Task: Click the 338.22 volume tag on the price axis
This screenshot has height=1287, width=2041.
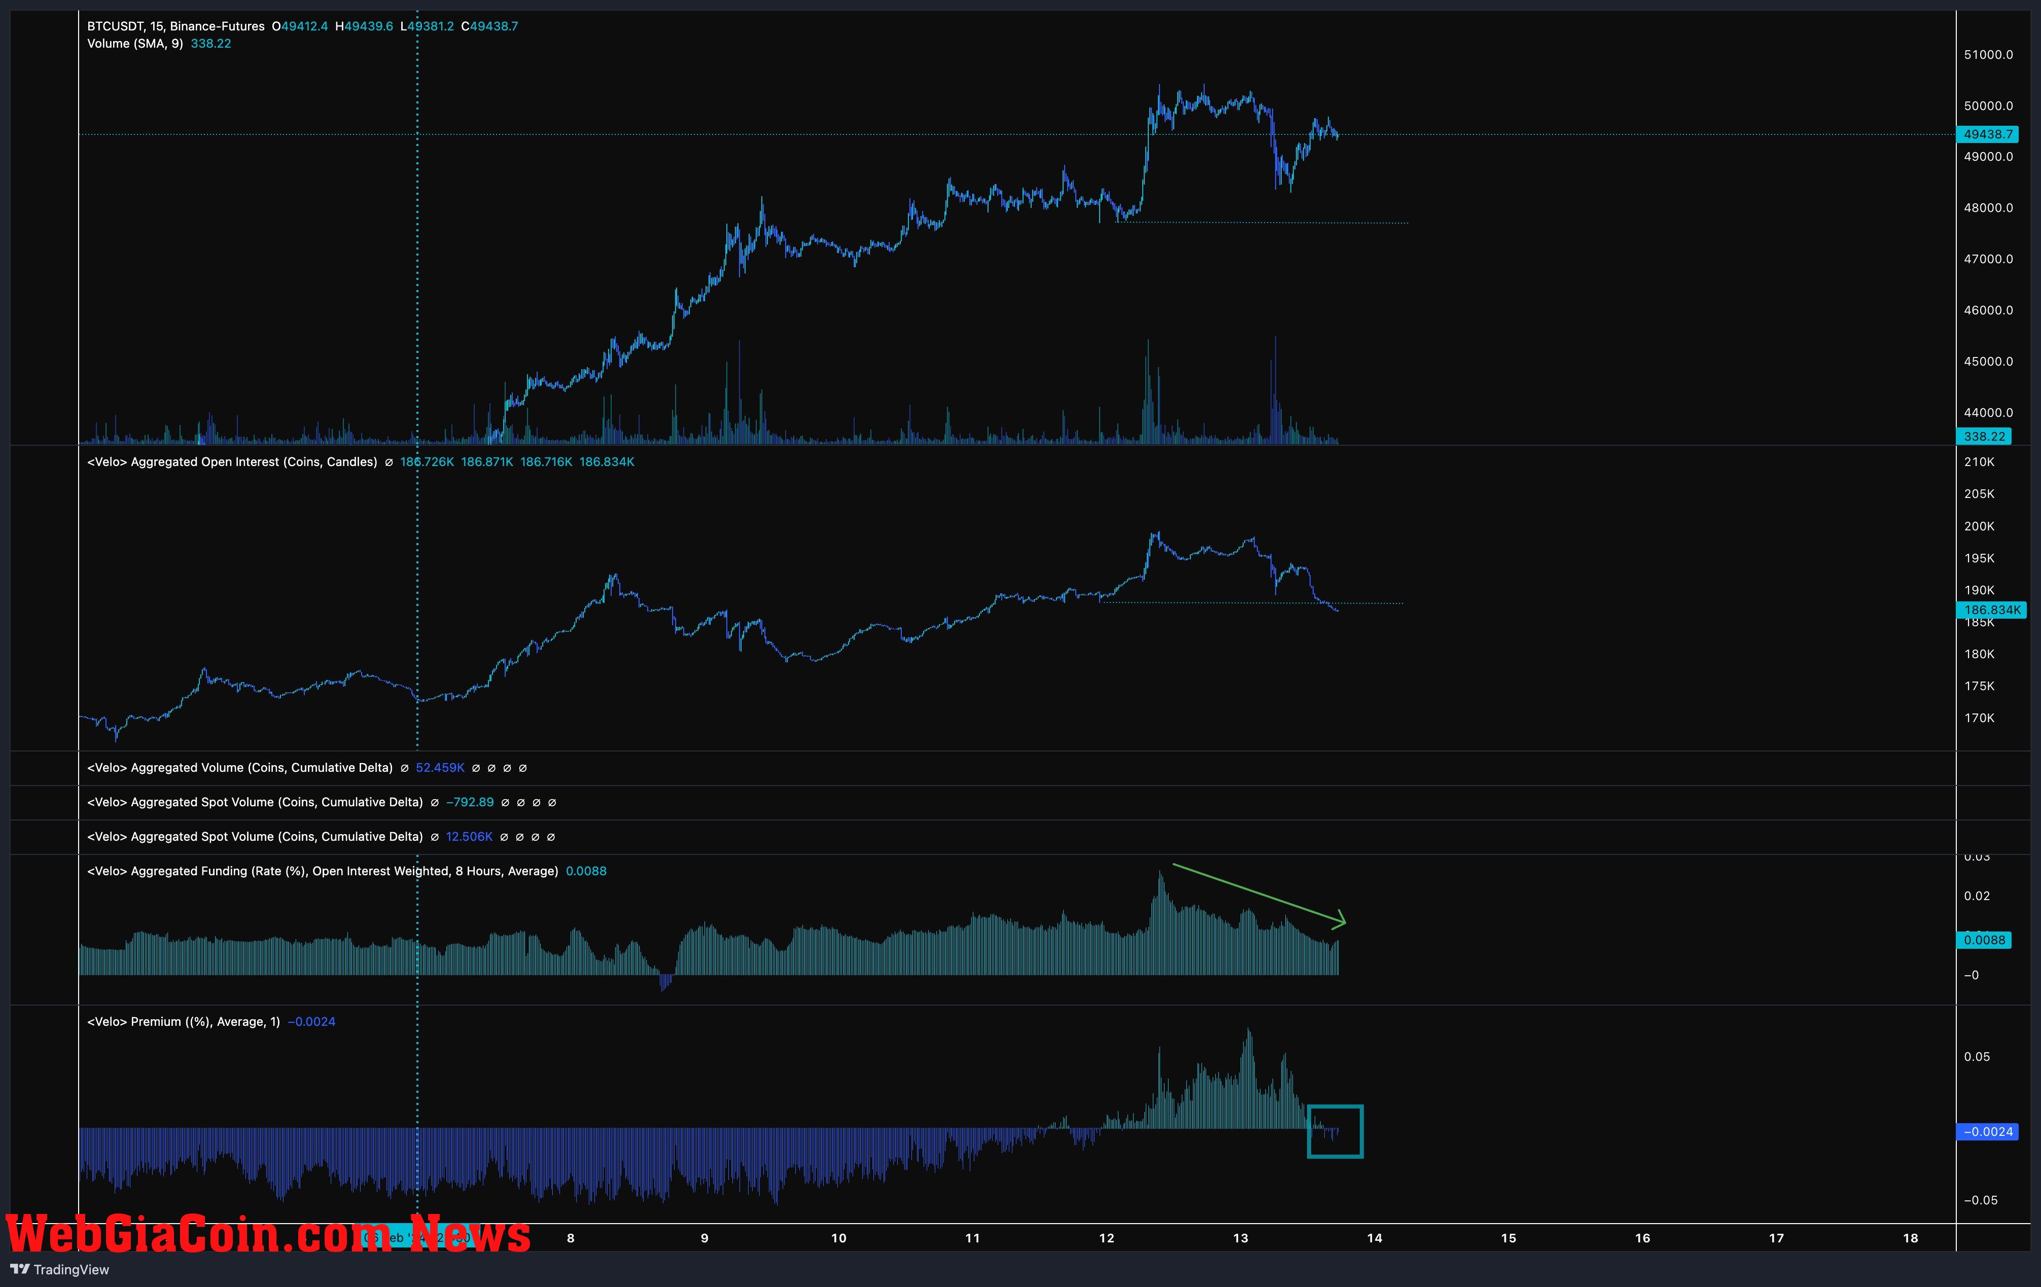Action: pyautogui.click(x=1984, y=436)
